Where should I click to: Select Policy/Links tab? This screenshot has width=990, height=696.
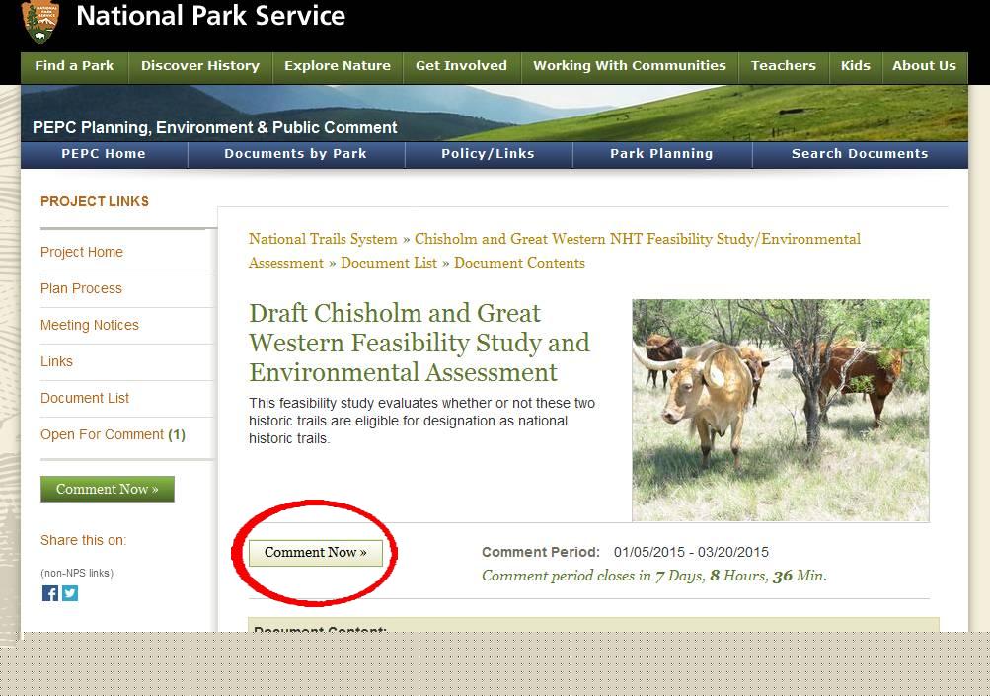pos(488,154)
